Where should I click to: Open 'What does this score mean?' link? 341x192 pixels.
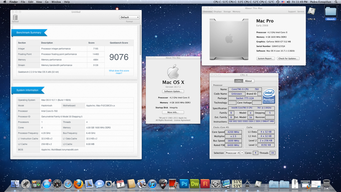(x=119, y=72)
